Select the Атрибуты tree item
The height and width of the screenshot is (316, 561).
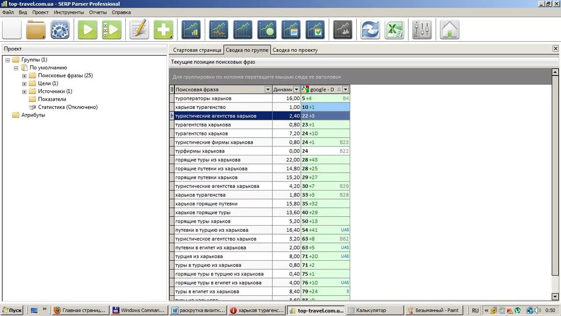pos(33,115)
